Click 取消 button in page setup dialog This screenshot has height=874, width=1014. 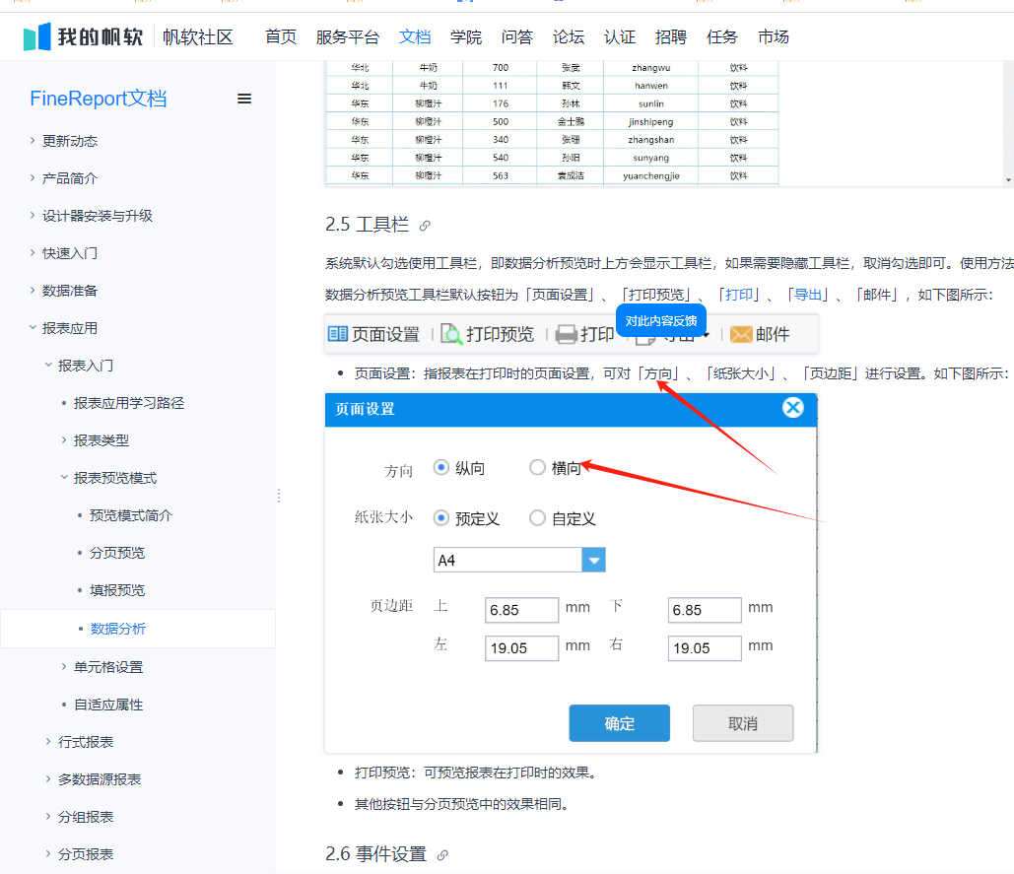(x=743, y=723)
